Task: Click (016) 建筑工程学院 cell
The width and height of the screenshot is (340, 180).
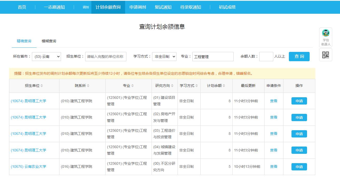Action: (x=82, y=167)
